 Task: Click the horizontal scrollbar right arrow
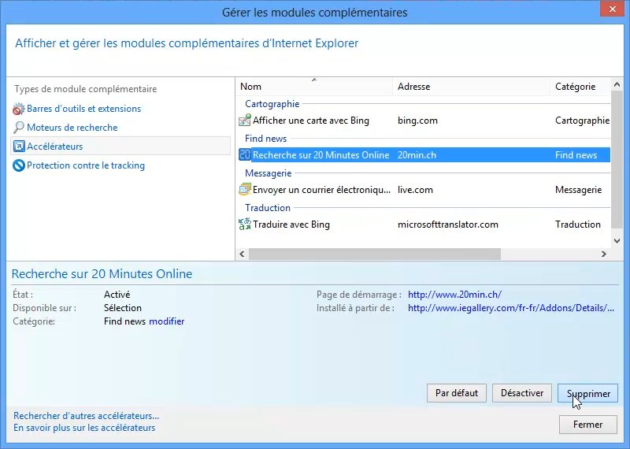(604, 254)
